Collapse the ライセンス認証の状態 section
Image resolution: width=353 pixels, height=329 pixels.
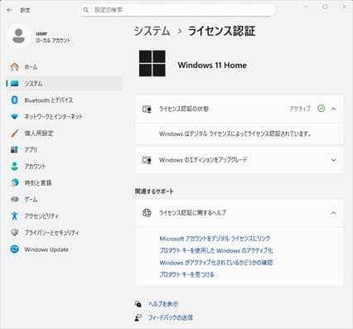pyautogui.click(x=334, y=109)
